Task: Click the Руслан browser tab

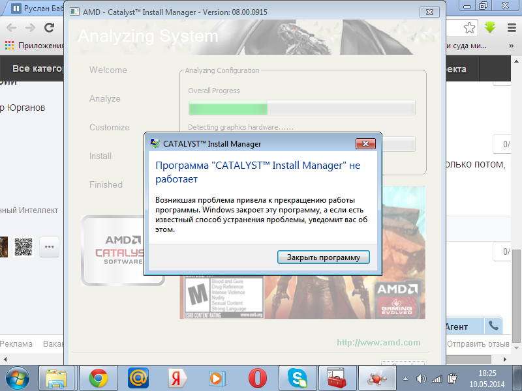Action: [37, 8]
